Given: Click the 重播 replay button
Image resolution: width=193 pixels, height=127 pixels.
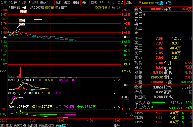Looking at the screenshot, I should tap(76, 2).
